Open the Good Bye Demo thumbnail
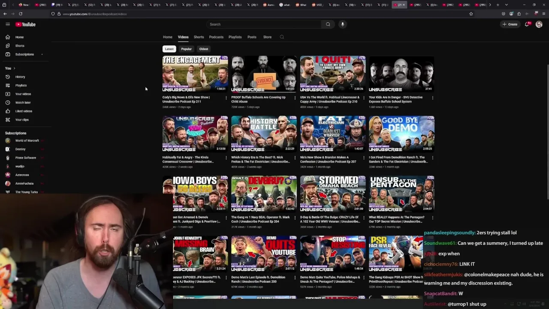This screenshot has width=549, height=309. [x=401, y=134]
